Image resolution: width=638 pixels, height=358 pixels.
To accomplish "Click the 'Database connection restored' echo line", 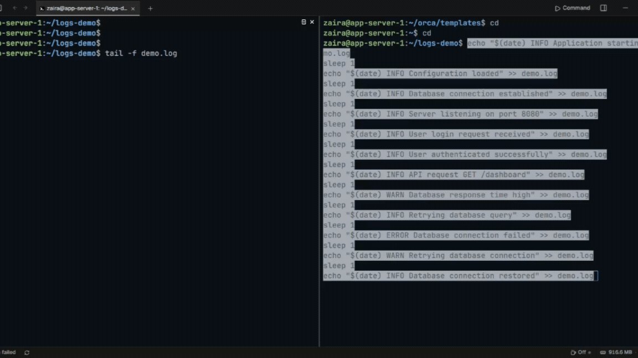I will click(x=458, y=276).
